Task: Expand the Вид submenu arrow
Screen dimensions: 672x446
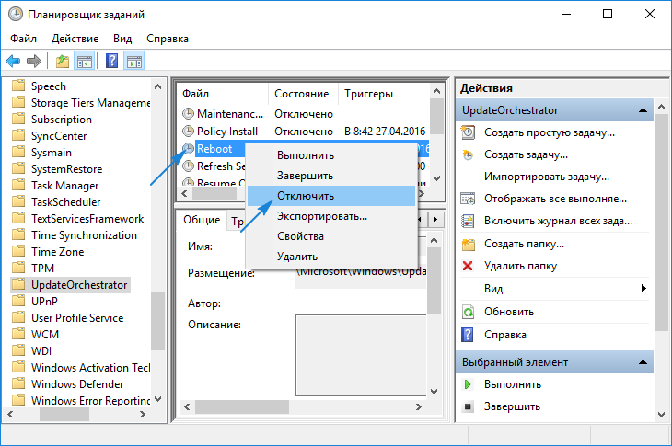Action: [x=643, y=288]
